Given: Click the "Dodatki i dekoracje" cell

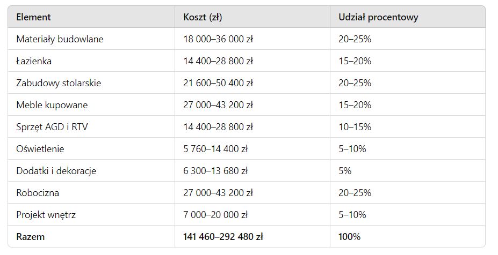Looking at the screenshot, I should tap(56, 171).
